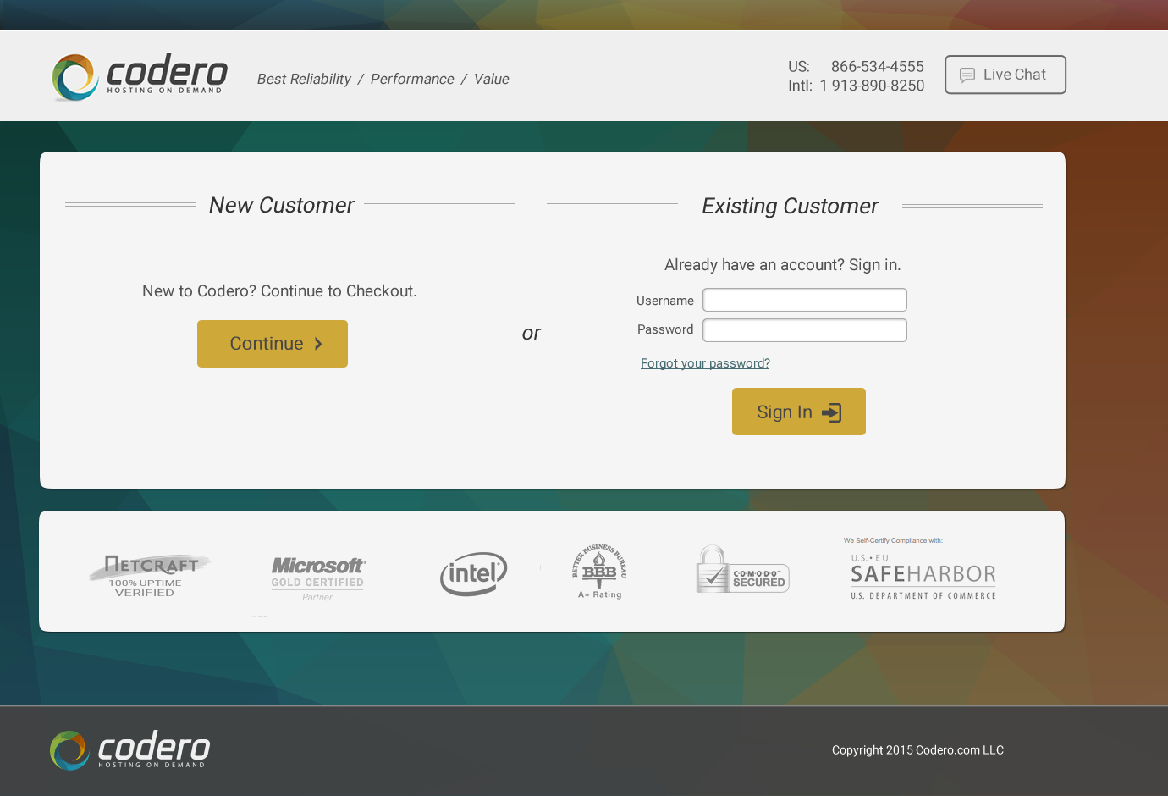Click the Netcraft 100% Uptime Verified badge
Image resolution: width=1168 pixels, height=796 pixels.
click(x=150, y=576)
